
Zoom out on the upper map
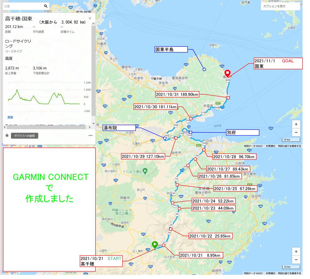point(296,132)
